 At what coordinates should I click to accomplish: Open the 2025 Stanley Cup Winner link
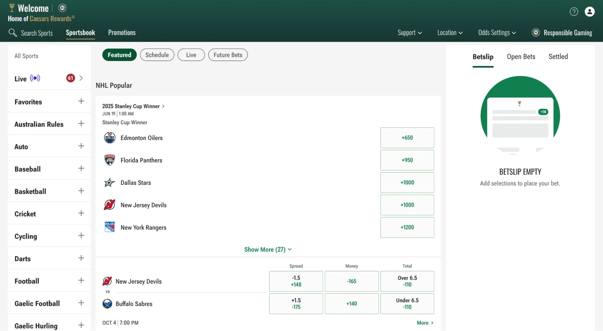pyautogui.click(x=133, y=106)
